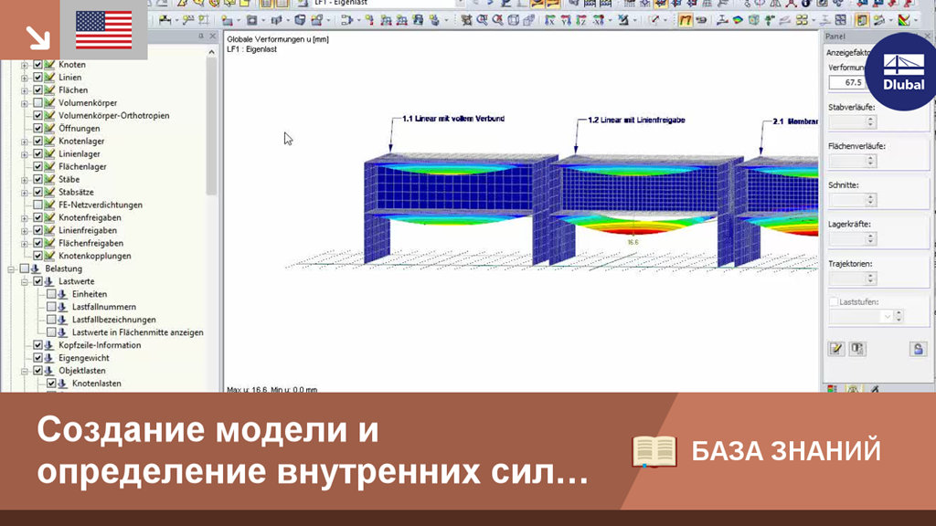Click the navigator scroll-up arrow
The height and width of the screenshot is (526, 936).
click(x=211, y=52)
